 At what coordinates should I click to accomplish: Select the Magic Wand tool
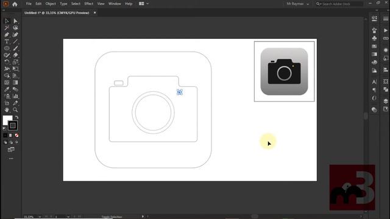(7, 28)
